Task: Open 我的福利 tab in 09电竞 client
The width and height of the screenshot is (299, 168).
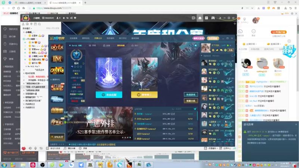Action: click(110, 38)
